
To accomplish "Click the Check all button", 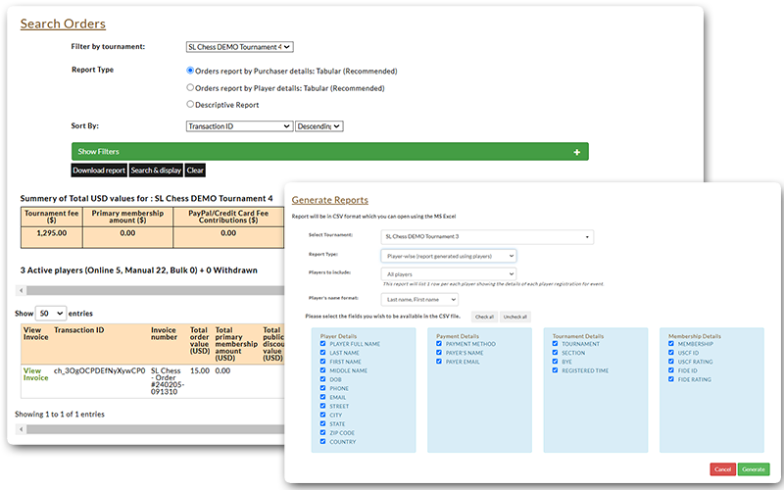I will click(484, 317).
